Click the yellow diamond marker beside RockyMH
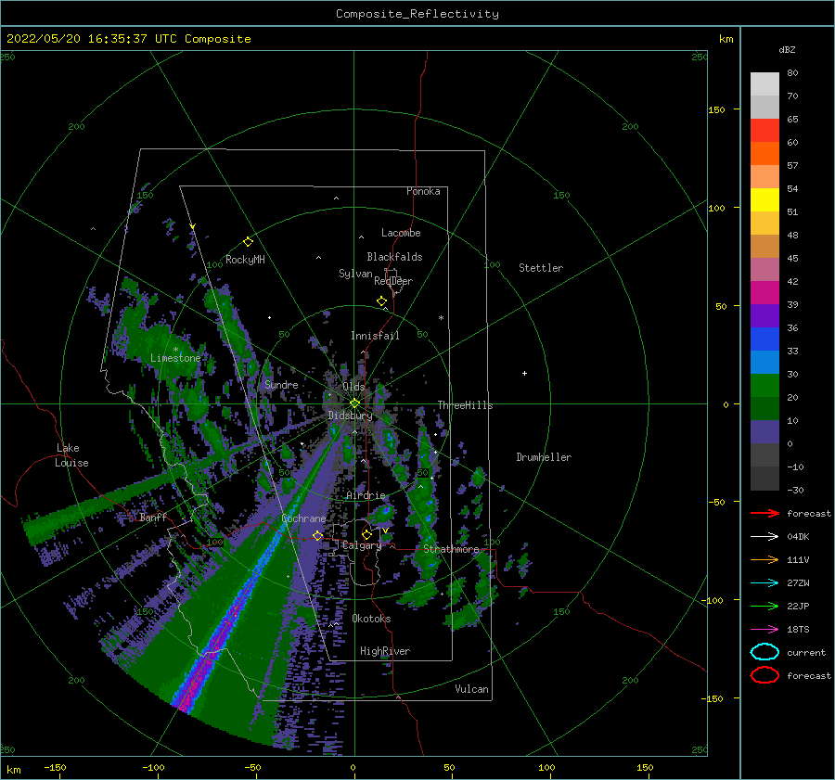 248,242
